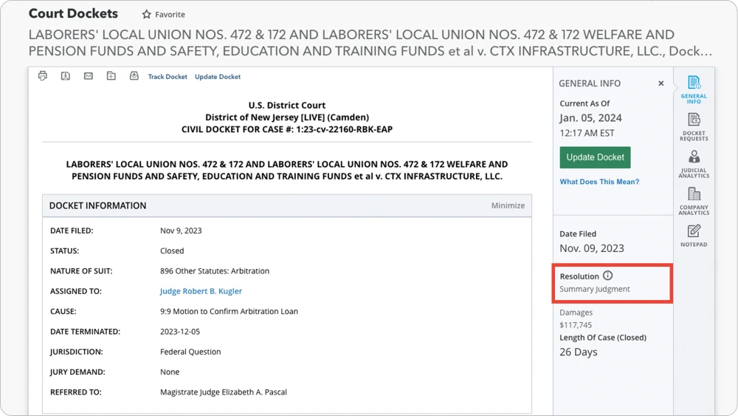The height and width of the screenshot is (416, 738).
Task: Click the Track Docket link
Action: tap(168, 77)
